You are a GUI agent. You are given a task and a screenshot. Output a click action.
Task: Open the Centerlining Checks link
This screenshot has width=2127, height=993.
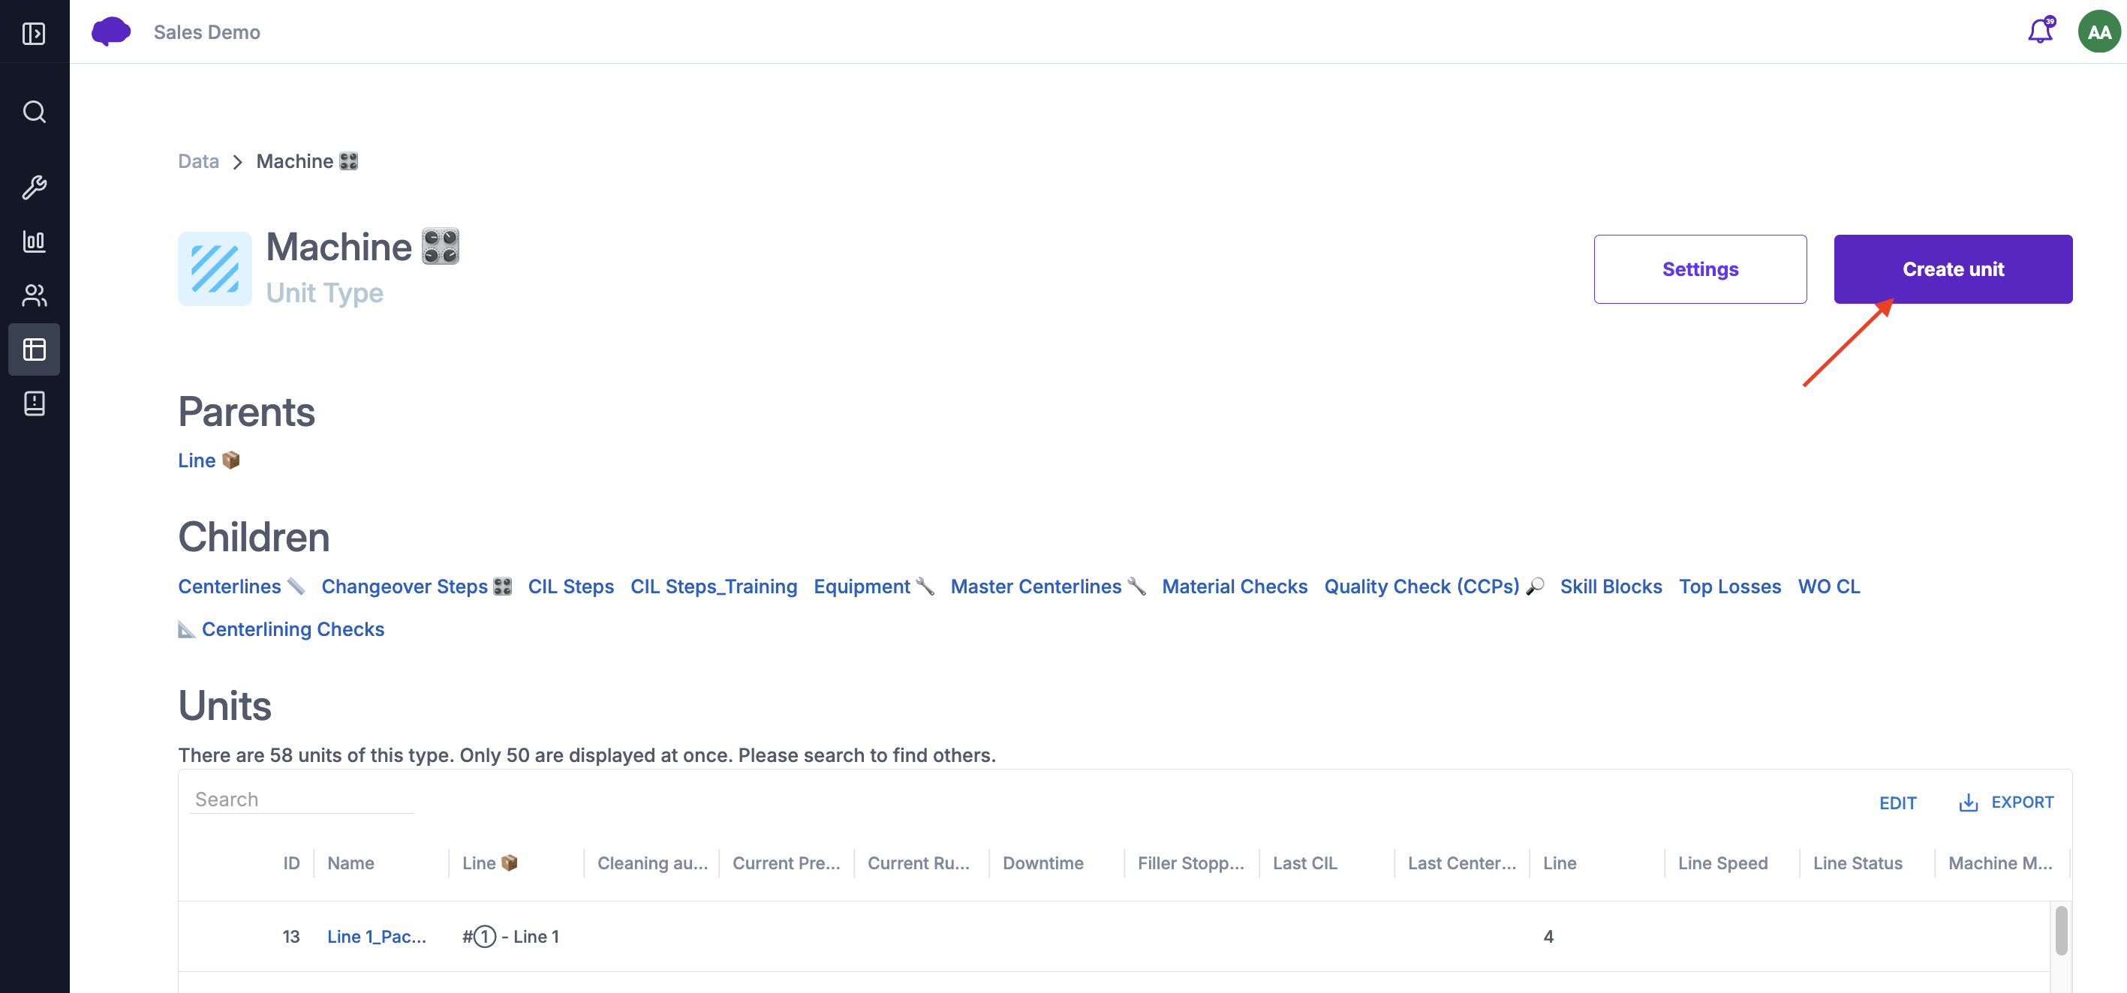click(281, 629)
